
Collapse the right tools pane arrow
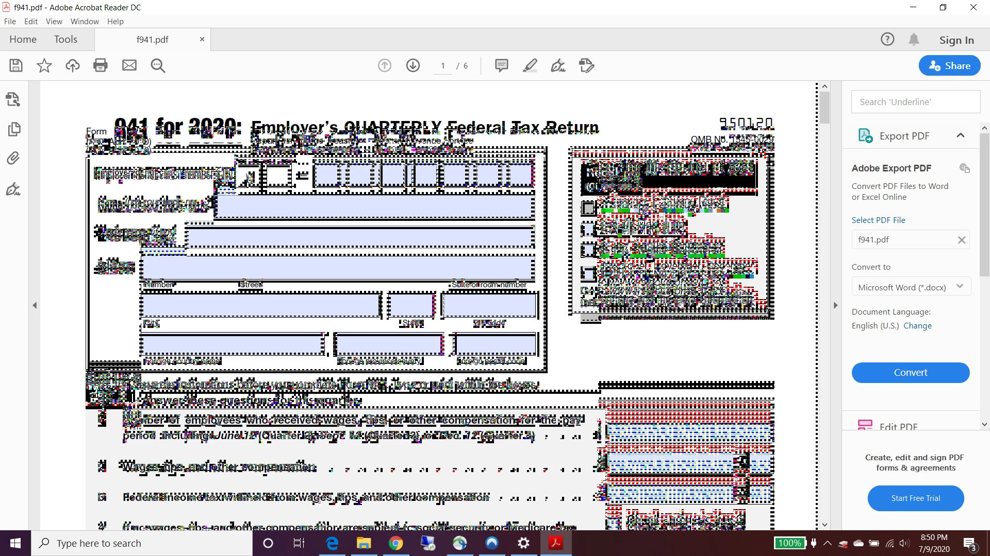point(836,305)
